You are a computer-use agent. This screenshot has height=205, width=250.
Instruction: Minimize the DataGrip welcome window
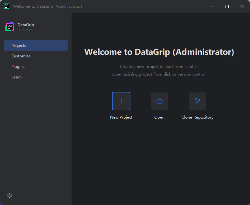coord(212,6)
